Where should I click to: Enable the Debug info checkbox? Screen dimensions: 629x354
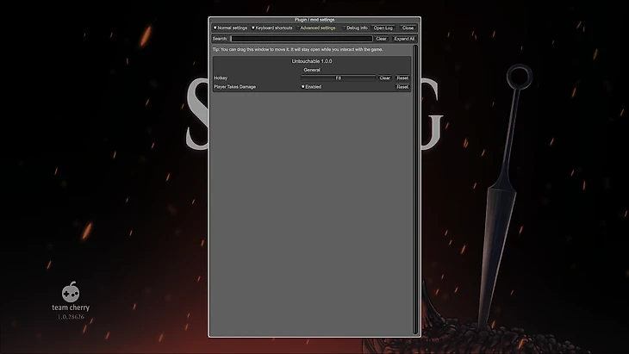(x=344, y=28)
